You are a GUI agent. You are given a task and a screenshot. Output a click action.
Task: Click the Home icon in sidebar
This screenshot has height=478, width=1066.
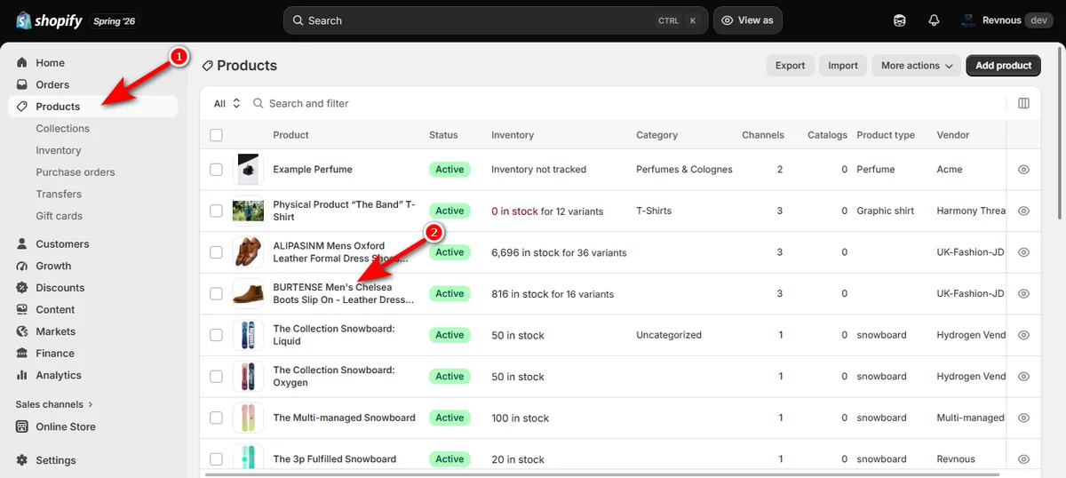[x=22, y=63]
